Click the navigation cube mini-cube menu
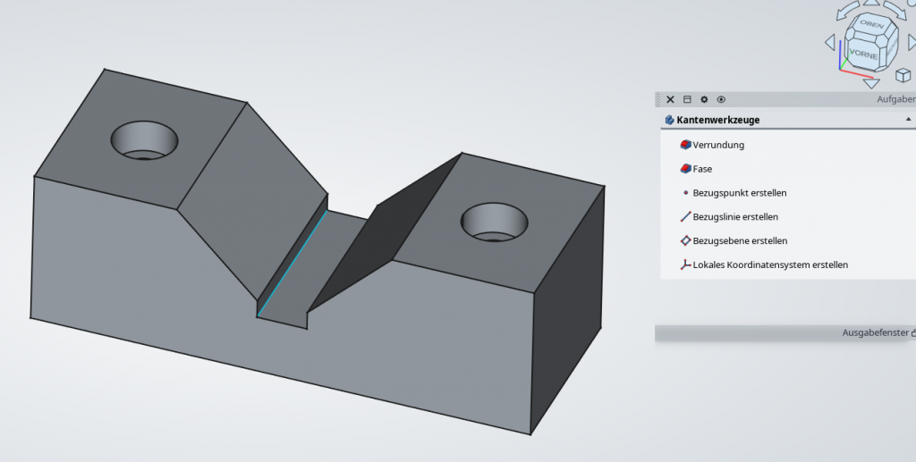Viewport: 916px width, 462px height. pos(903,76)
